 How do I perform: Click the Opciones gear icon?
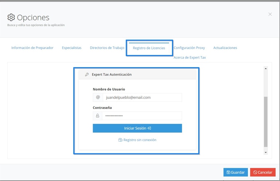[11, 17]
